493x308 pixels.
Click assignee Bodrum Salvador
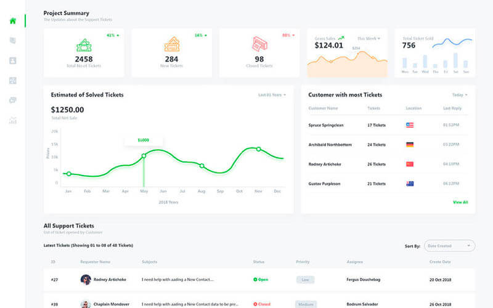362,304
